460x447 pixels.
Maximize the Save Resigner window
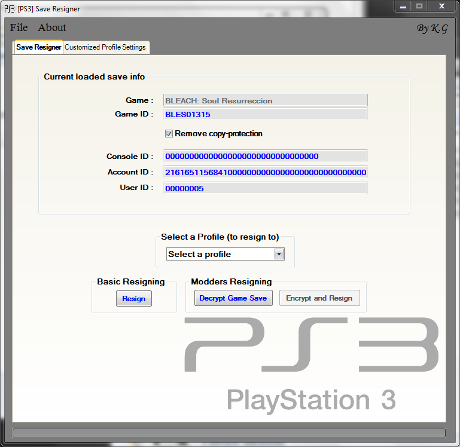(x=419, y=7)
